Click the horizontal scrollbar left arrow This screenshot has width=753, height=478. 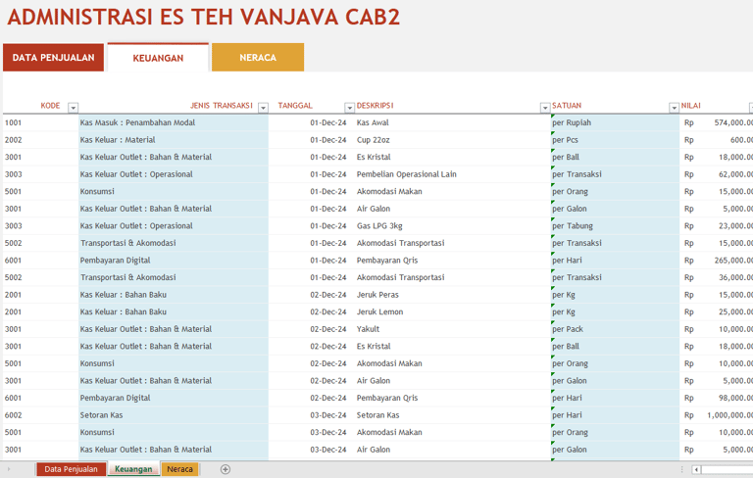(x=696, y=469)
